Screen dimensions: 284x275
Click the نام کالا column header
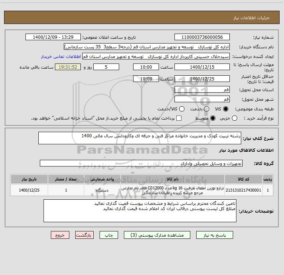(173, 179)
